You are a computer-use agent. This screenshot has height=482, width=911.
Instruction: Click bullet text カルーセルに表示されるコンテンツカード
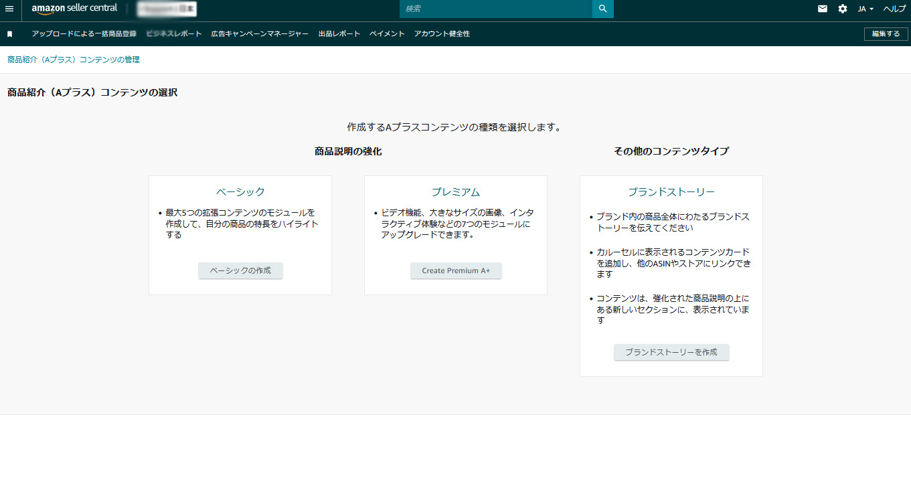click(x=673, y=263)
